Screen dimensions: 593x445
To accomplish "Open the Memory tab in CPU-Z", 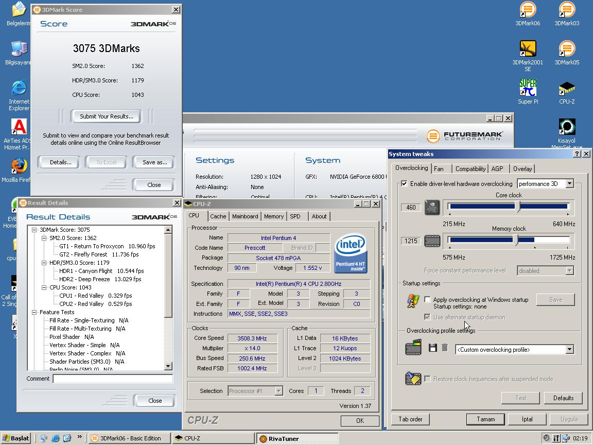I will [x=273, y=216].
